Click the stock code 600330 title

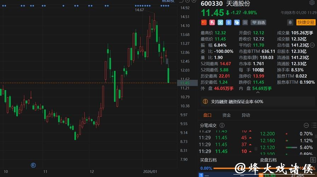[211, 4]
